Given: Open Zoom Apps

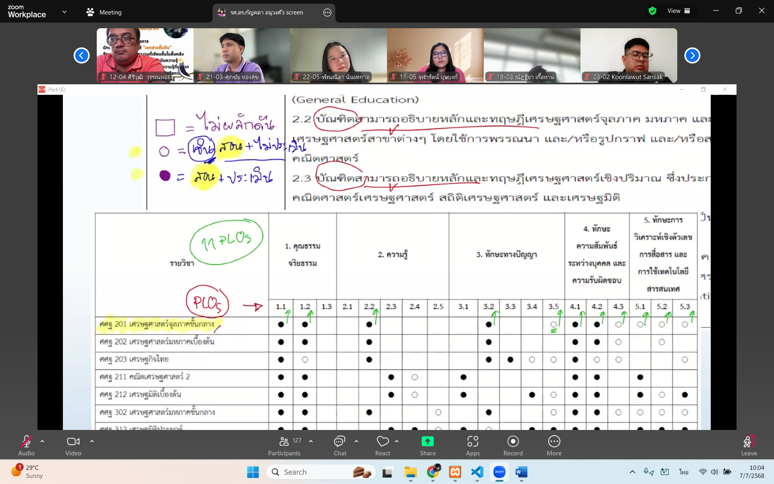Looking at the screenshot, I should [x=472, y=445].
